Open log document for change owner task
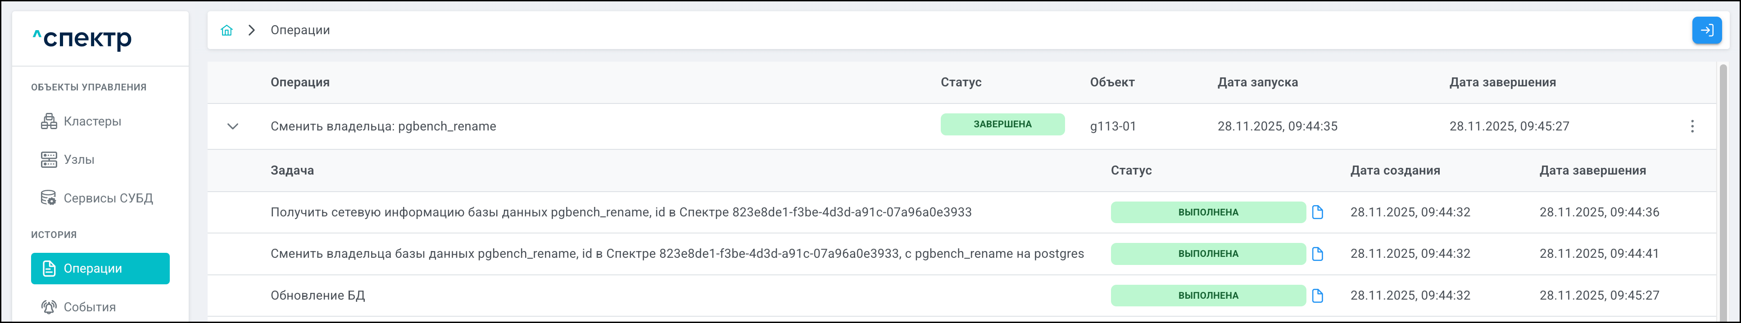This screenshot has width=1741, height=323. pos(1317,254)
